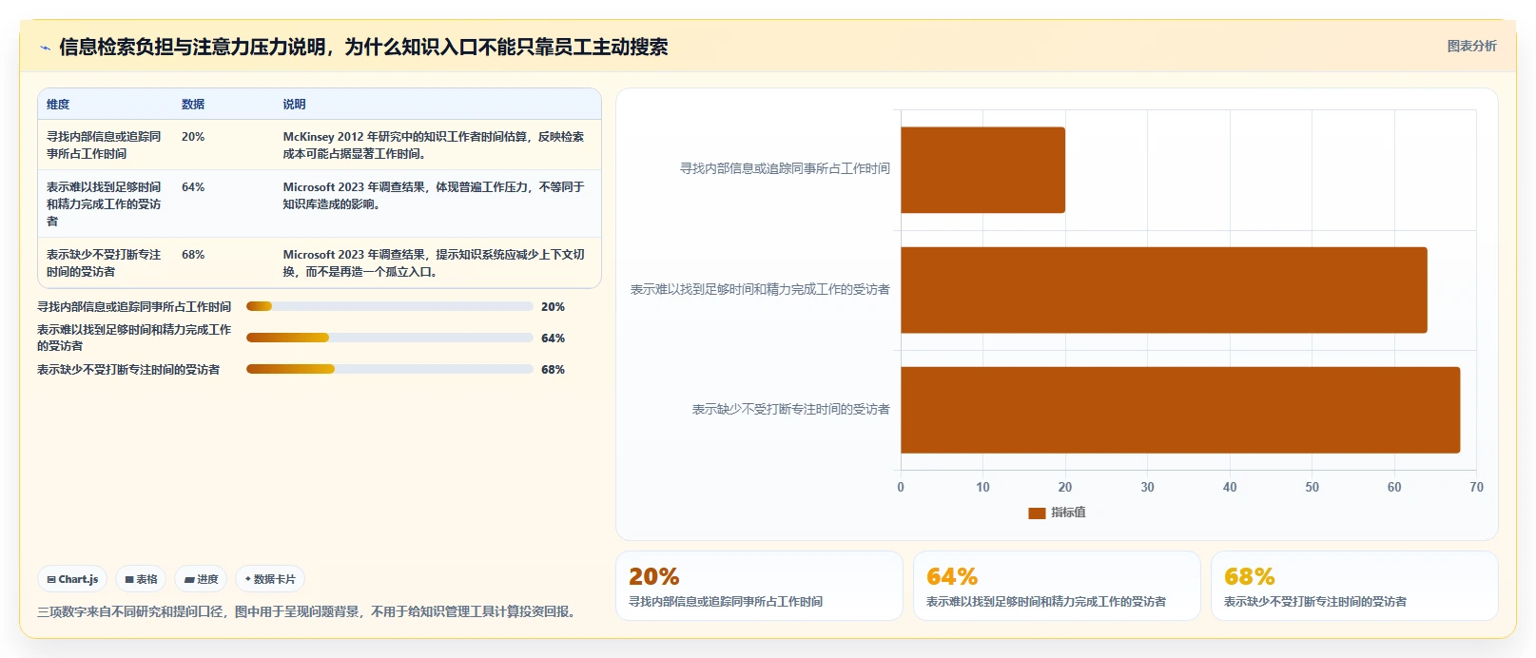Click the progress label 寻找内部信息或追踪同事所占工作时间
This screenshot has height=658, width=1536.
click(x=134, y=307)
